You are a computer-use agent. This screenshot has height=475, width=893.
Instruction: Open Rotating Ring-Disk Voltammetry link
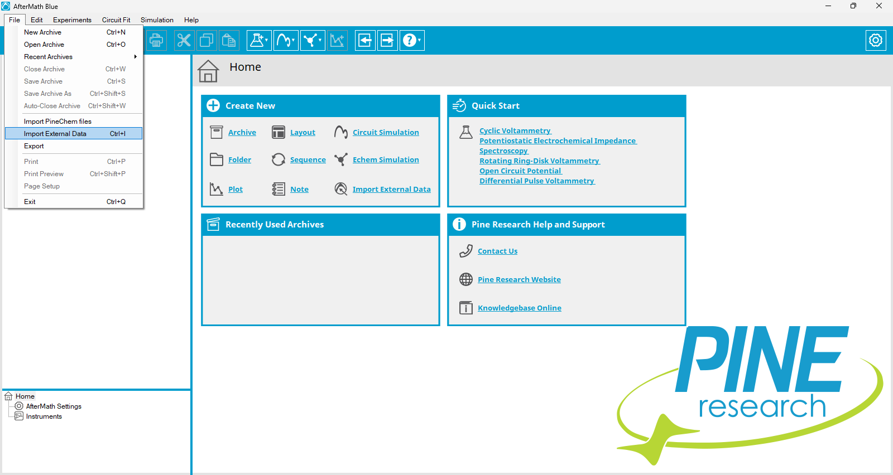coord(539,161)
